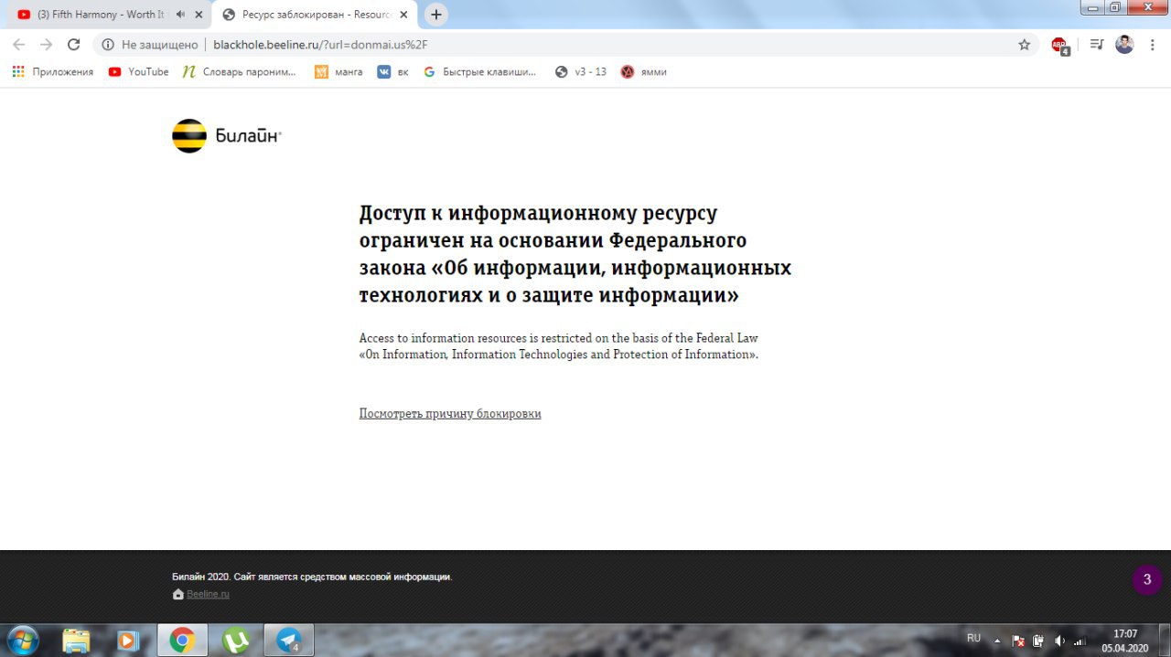Open the tray icon between flag and volume
Viewport: 1171px width, 657px height.
click(1038, 641)
